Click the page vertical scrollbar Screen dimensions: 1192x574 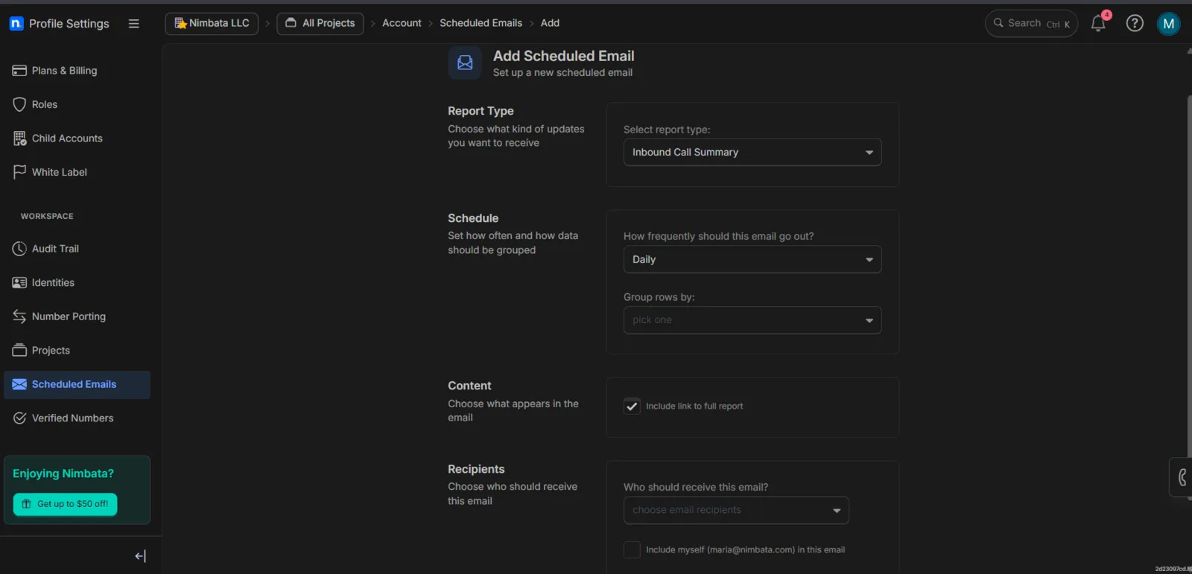(1189, 298)
